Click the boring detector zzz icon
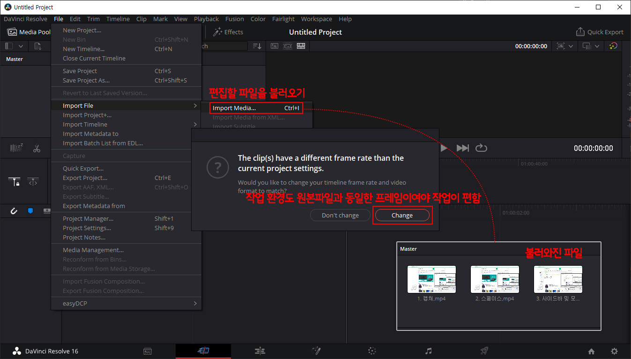This screenshot has height=359, width=631. pos(17,148)
